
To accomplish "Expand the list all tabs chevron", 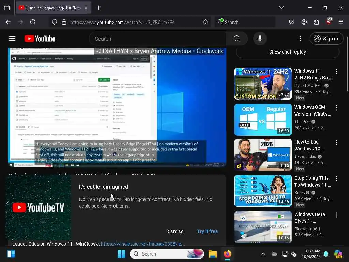I will click(x=281, y=8).
